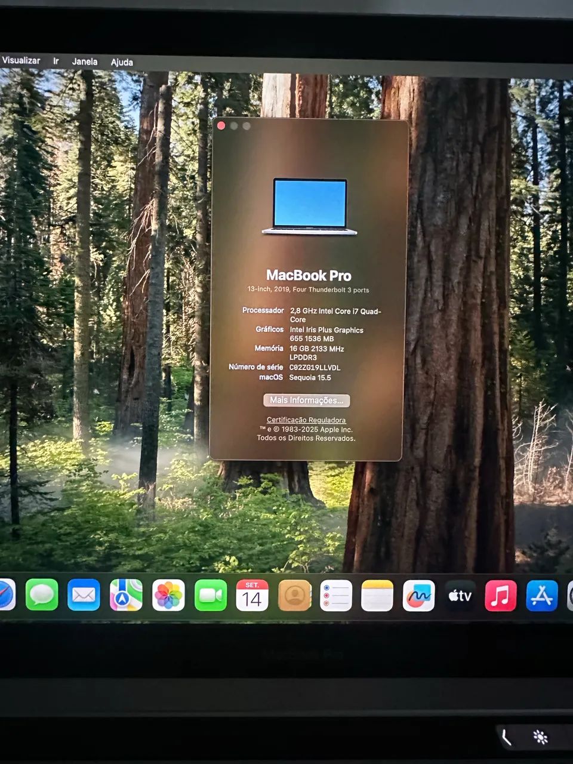Open Maps from the Dock

click(126, 595)
